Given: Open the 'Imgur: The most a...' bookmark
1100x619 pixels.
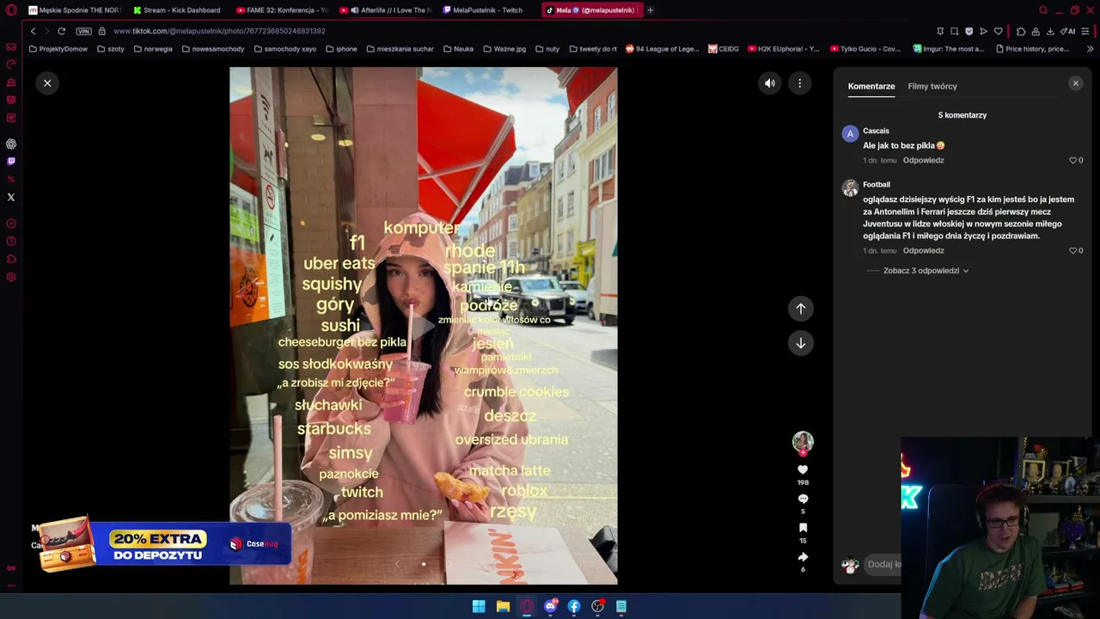Looking at the screenshot, I should [949, 49].
